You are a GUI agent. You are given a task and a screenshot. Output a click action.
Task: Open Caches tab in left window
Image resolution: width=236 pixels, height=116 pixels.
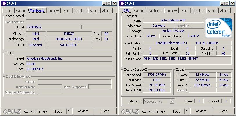(x=21, y=11)
